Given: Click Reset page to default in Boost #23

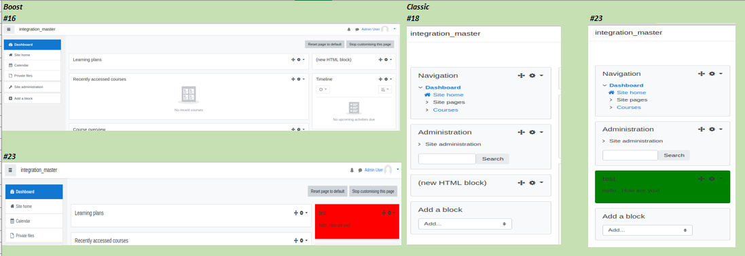Looking at the screenshot, I should (x=327, y=191).
